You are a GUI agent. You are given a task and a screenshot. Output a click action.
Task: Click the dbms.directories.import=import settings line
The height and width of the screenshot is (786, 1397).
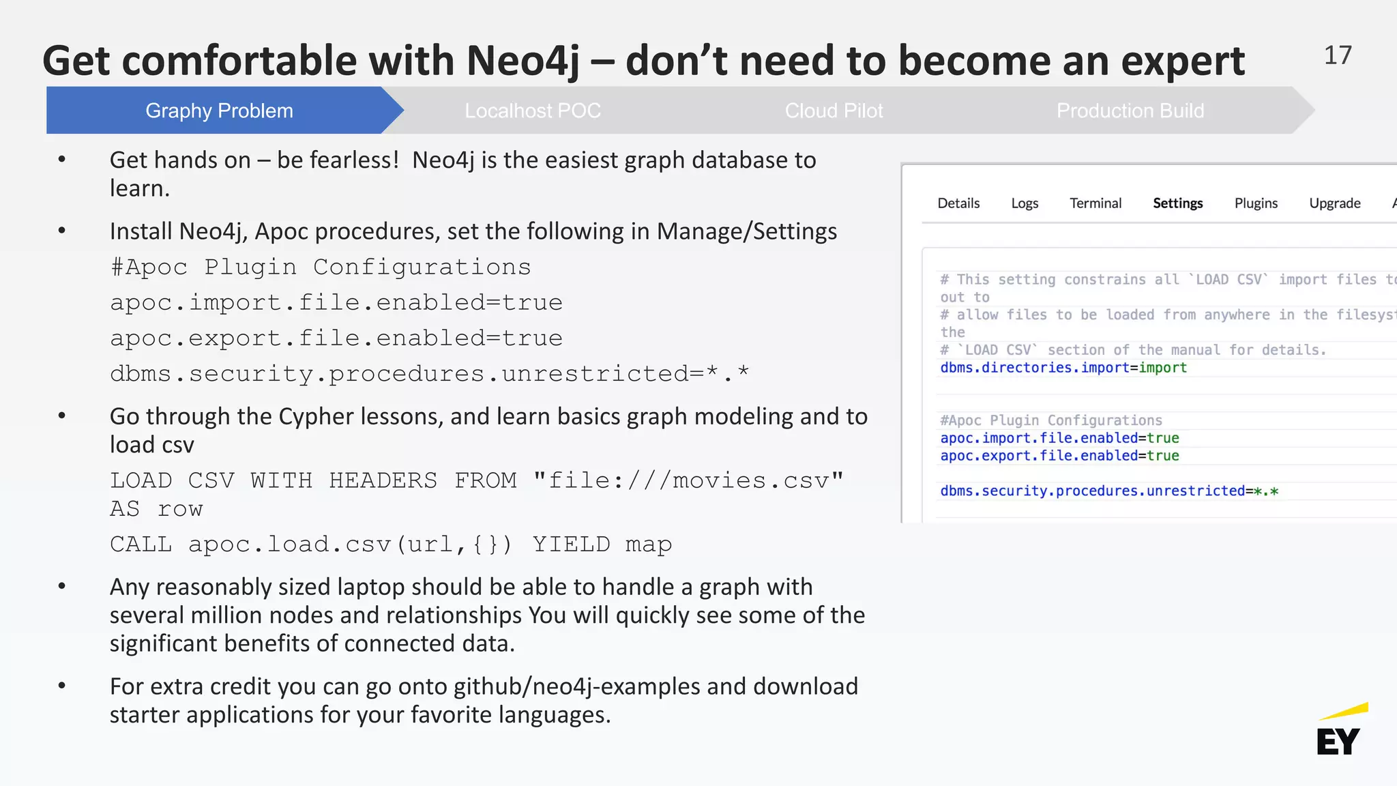[1063, 368]
